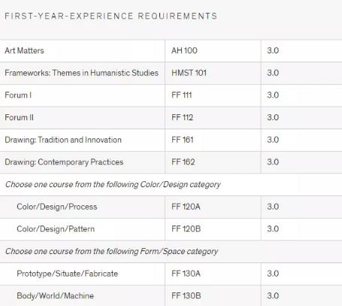Click the Body/World/Machine course name
This screenshot has width=342, height=306.
(x=55, y=296)
